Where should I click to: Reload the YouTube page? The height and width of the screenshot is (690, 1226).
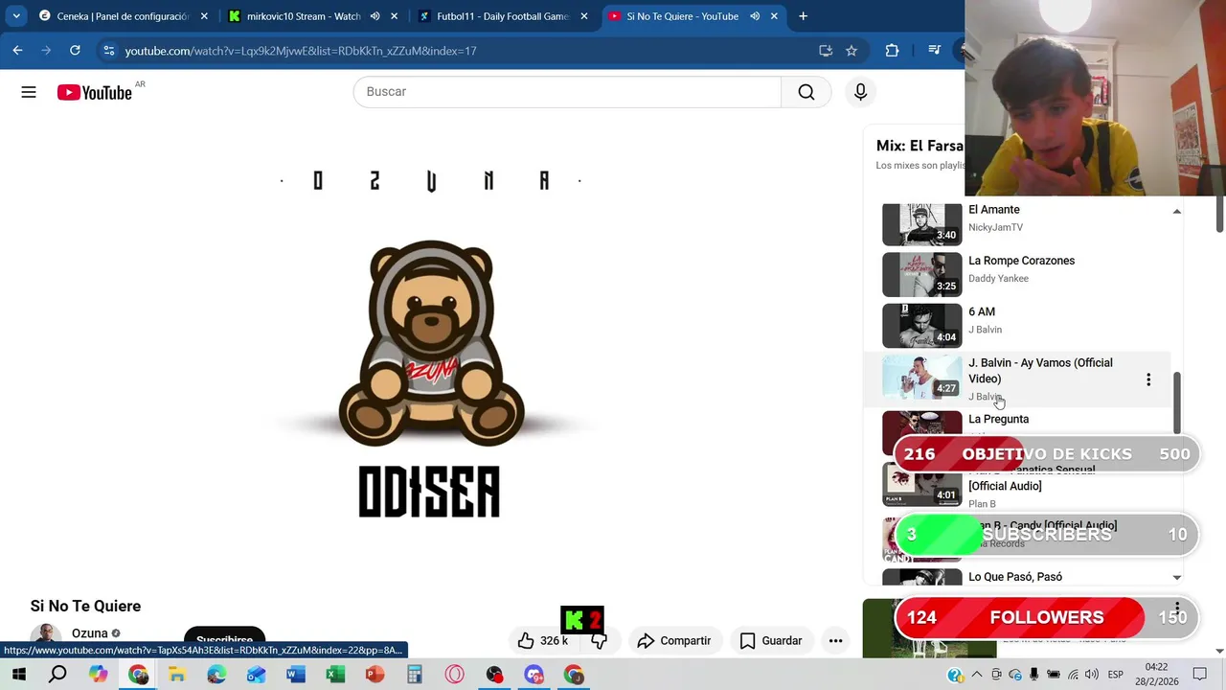click(x=75, y=51)
